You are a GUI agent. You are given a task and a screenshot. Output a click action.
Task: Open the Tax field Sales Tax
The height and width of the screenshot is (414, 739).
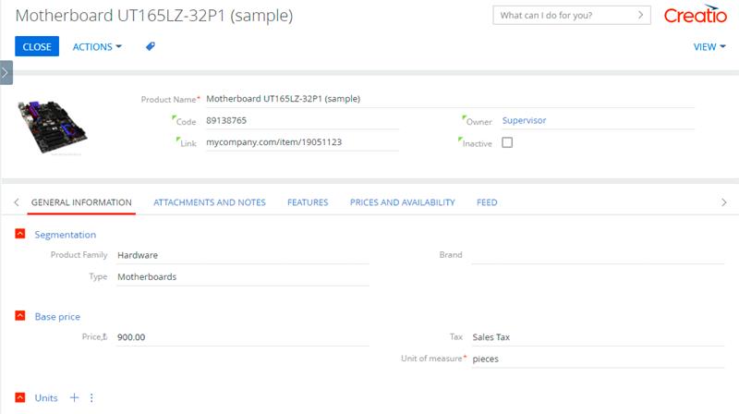click(x=598, y=337)
